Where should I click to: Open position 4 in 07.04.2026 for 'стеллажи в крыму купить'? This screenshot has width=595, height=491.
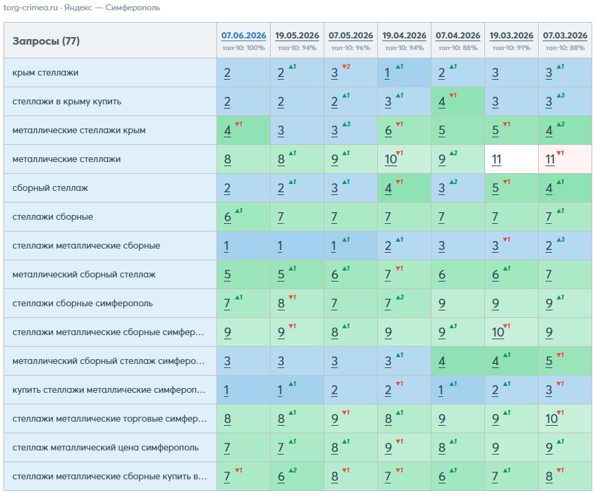(442, 102)
